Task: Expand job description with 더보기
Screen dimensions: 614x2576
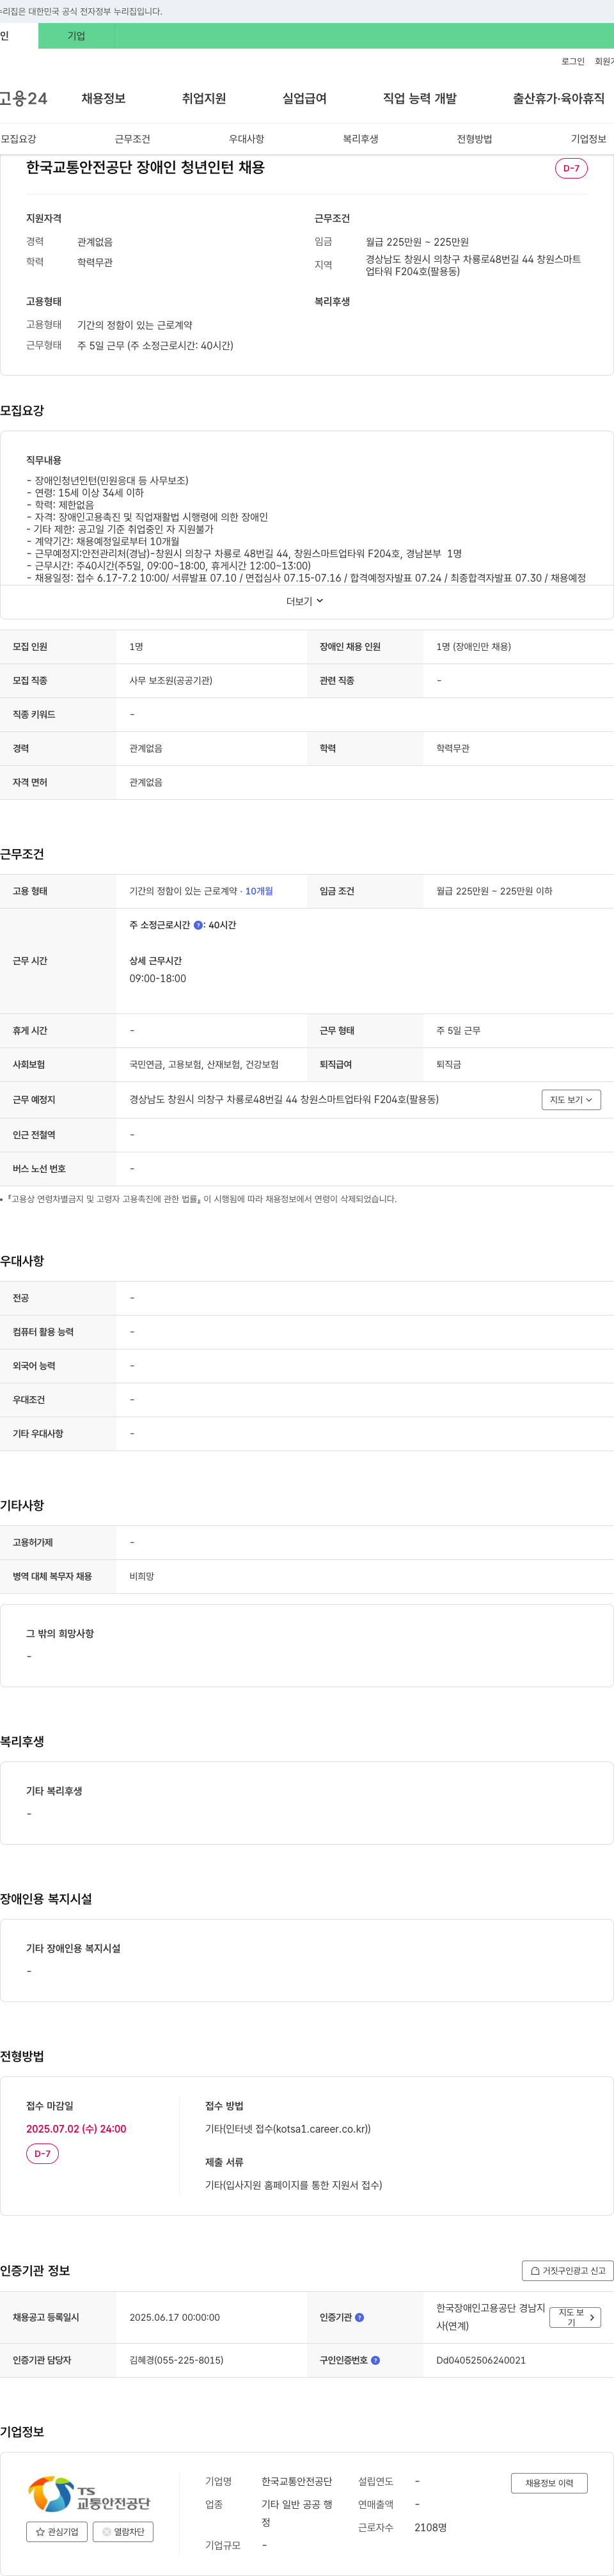Action: pyautogui.click(x=305, y=601)
